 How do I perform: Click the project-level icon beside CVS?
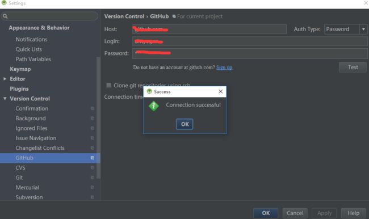(93, 168)
